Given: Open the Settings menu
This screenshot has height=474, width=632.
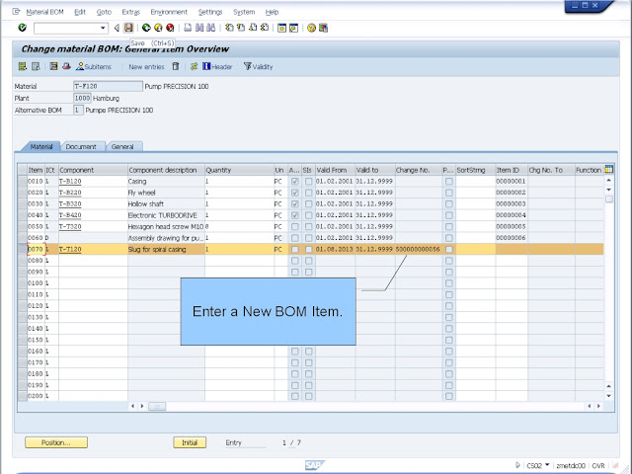Looking at the screenshot, I should coord(210,12).
